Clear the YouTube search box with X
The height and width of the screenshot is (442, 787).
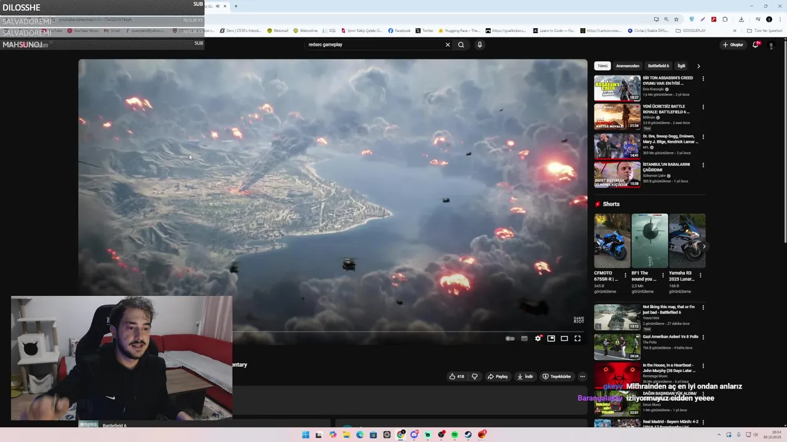tap(448, 44)
